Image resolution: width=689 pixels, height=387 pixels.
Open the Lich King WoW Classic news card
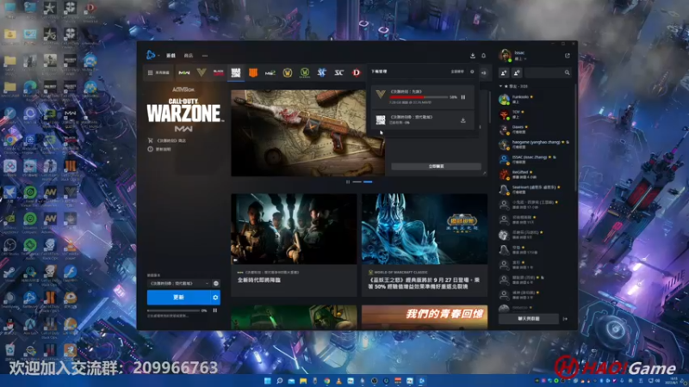pos(425,245)
